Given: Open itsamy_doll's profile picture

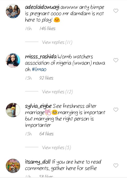Looking at the screenshot, I should [13, 166].
